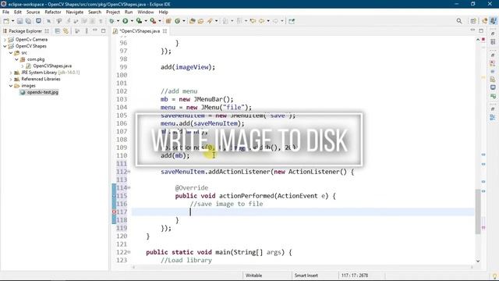
Task: Maximize the editor area
Action: click(x=481, y=30)
